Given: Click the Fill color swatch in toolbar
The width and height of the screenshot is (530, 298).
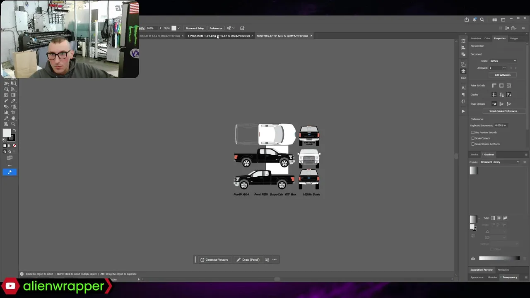Looking at the screenshot, I should click(x=7, y=133).
